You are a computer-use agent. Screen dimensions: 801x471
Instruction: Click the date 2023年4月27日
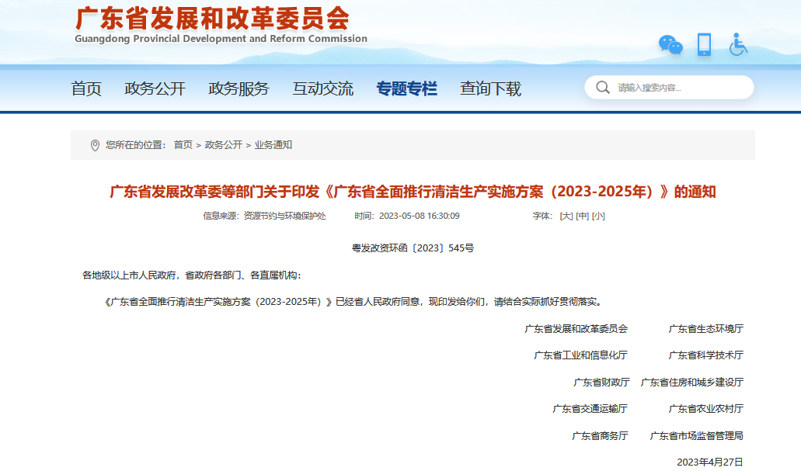point(710,462)
